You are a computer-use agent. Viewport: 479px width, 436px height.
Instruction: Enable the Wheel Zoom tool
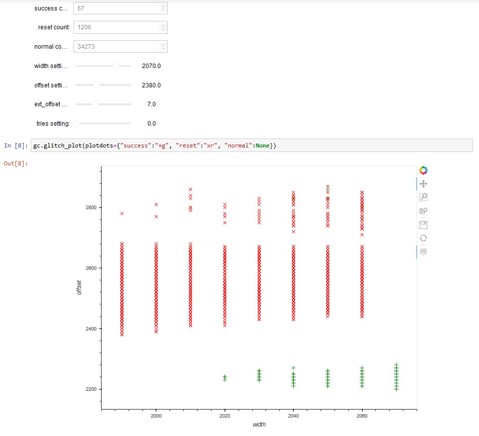click(423, 211)
